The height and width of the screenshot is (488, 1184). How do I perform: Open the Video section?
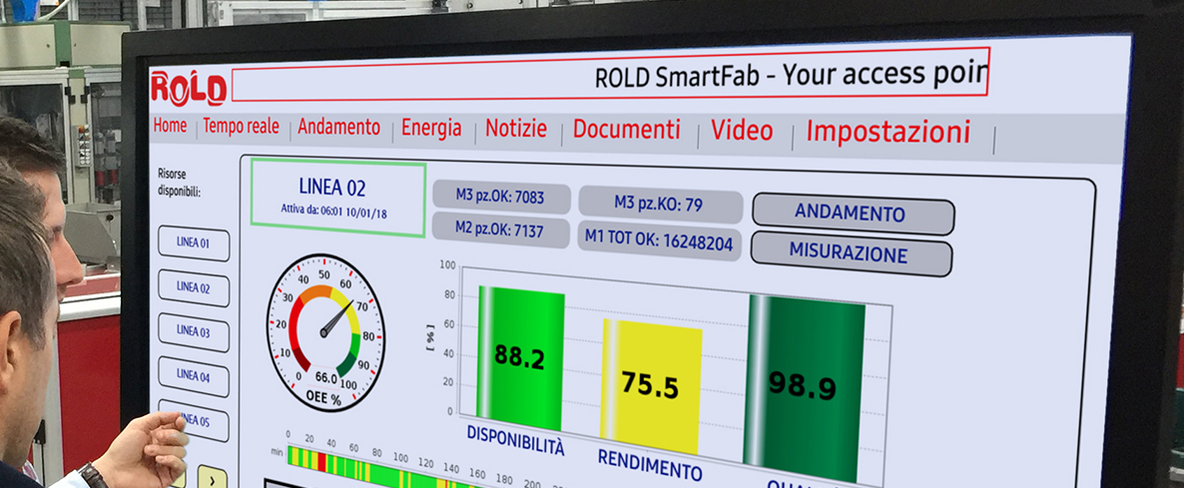743,131
